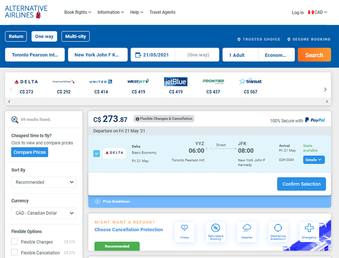
Task: Open the Help menu
Action: coord(136,12)
